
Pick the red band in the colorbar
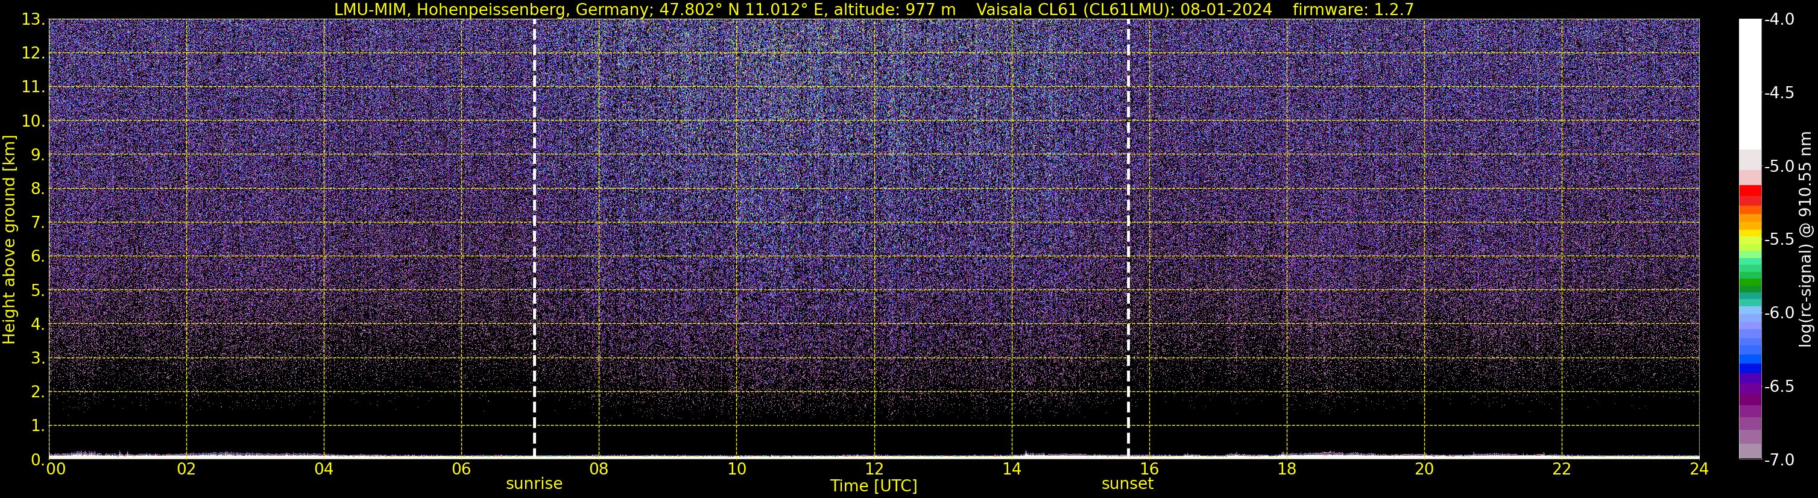pyautogui.click(x=1750, y=195)
